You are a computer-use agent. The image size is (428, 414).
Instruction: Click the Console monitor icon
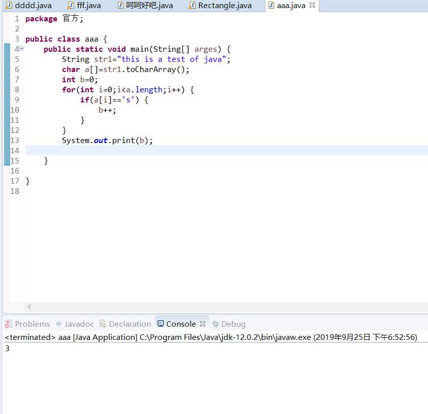pos(161,324)
